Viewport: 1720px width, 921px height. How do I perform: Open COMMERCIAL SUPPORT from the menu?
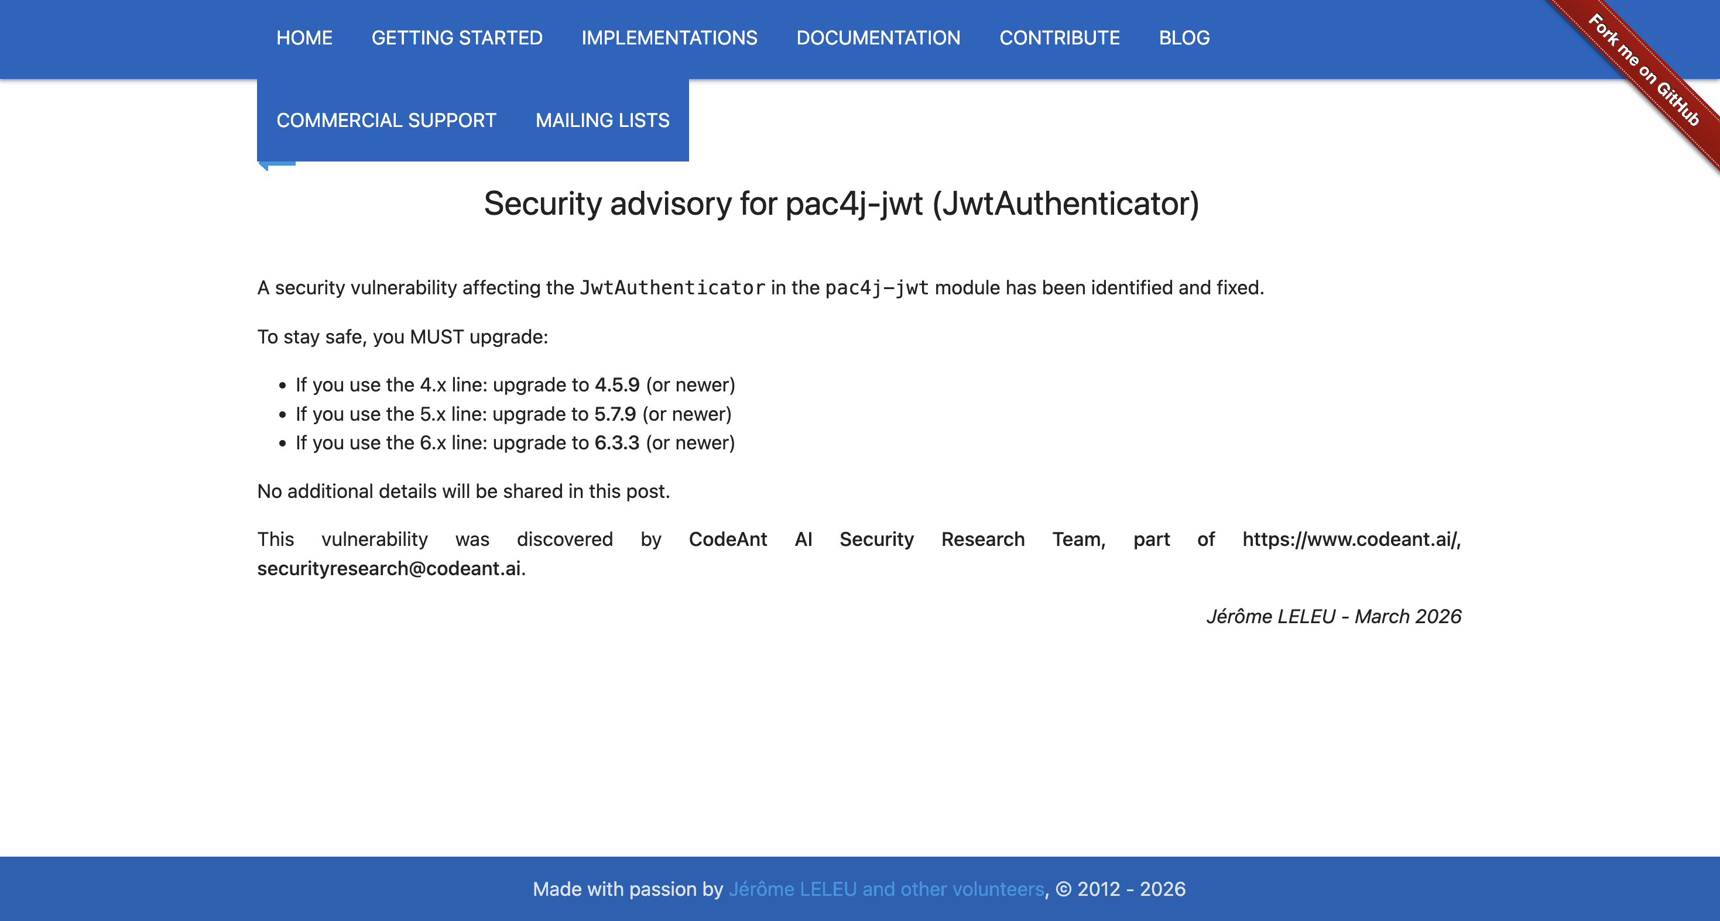pyautogui.click(x=386, y=120)
